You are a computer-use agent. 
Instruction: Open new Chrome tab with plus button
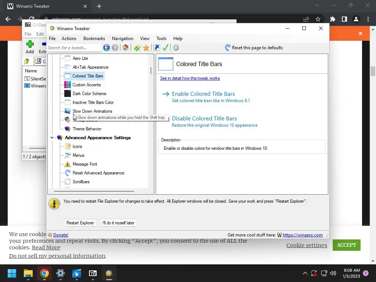99,6
